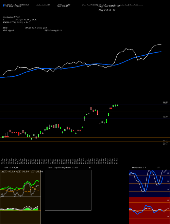Click the 'MACD: 97.76, 95.85, 1.91 C' line
This screenshot has height=224, width=170.
(16, 22)
